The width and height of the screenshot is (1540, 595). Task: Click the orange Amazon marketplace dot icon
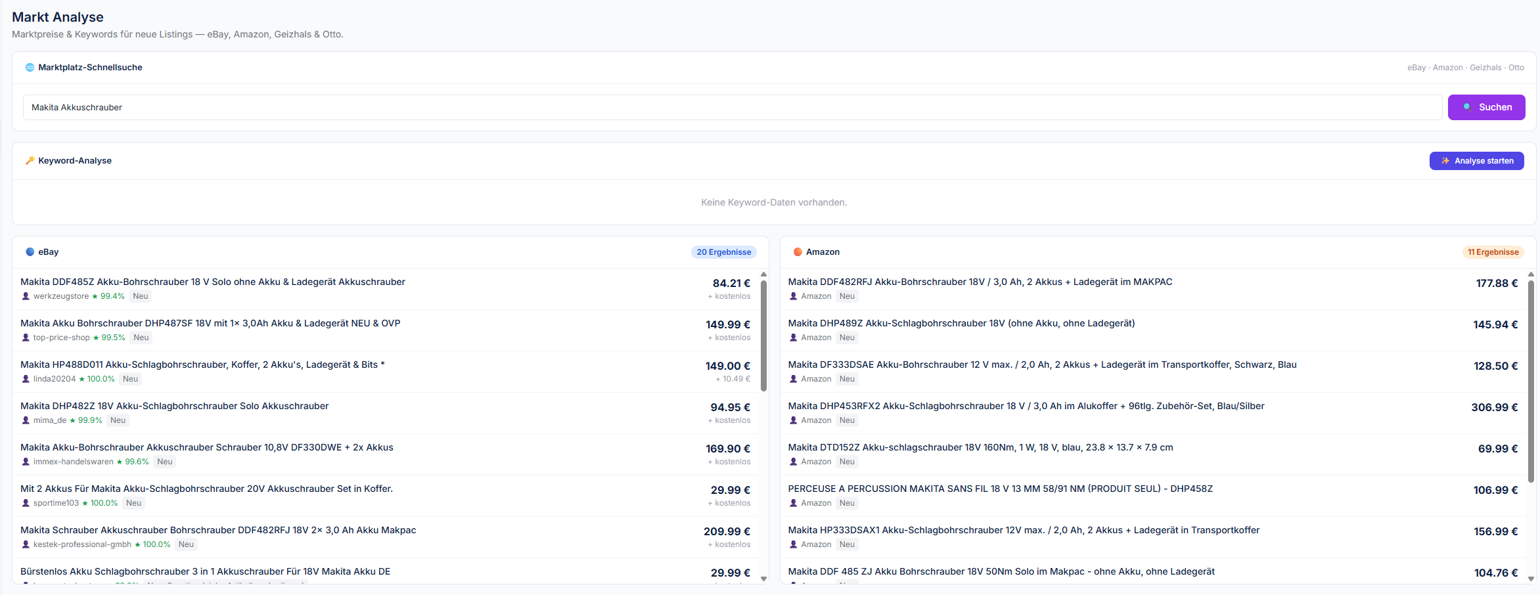point(798,252)
